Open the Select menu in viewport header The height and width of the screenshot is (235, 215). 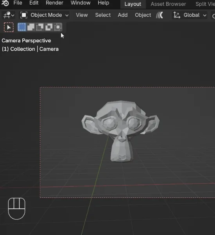click(x=103, y=15)
